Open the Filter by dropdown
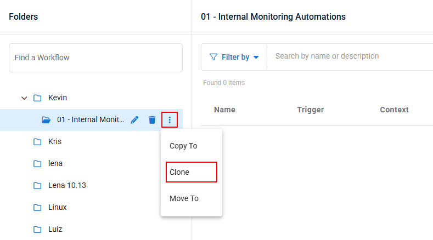433x240 pixels. [234, 57]
